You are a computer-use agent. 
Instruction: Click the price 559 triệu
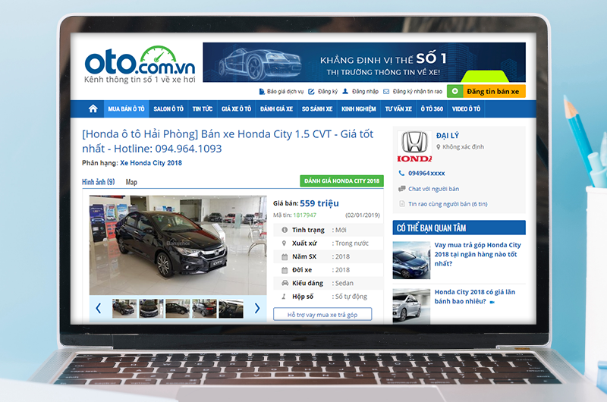[319, 203]
